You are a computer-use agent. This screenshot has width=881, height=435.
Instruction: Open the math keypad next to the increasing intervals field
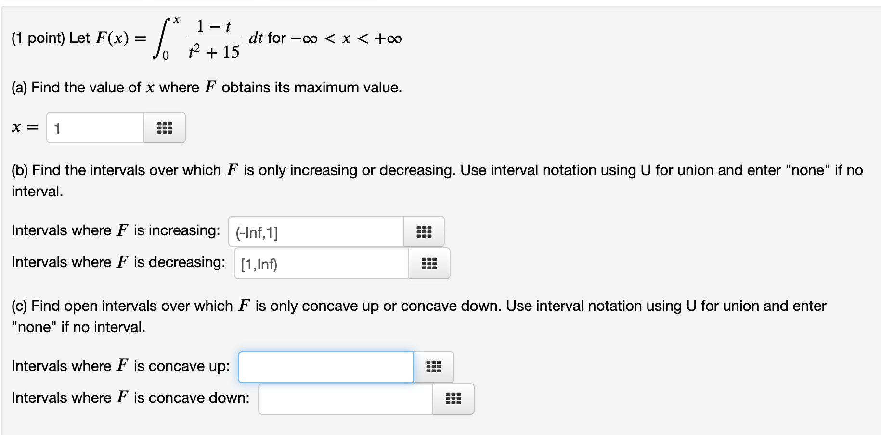coord(423,231)
